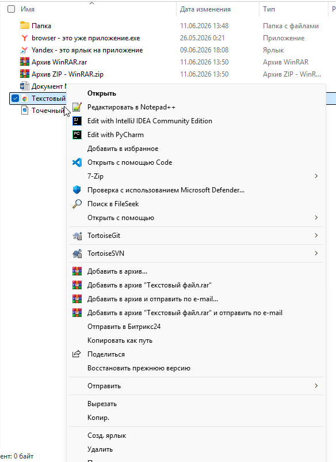This screenshot has width=336, height=462.
Task: Click the type cell 'Папка с файлами'
Action: pyautogui.click(x=291, y=26)
